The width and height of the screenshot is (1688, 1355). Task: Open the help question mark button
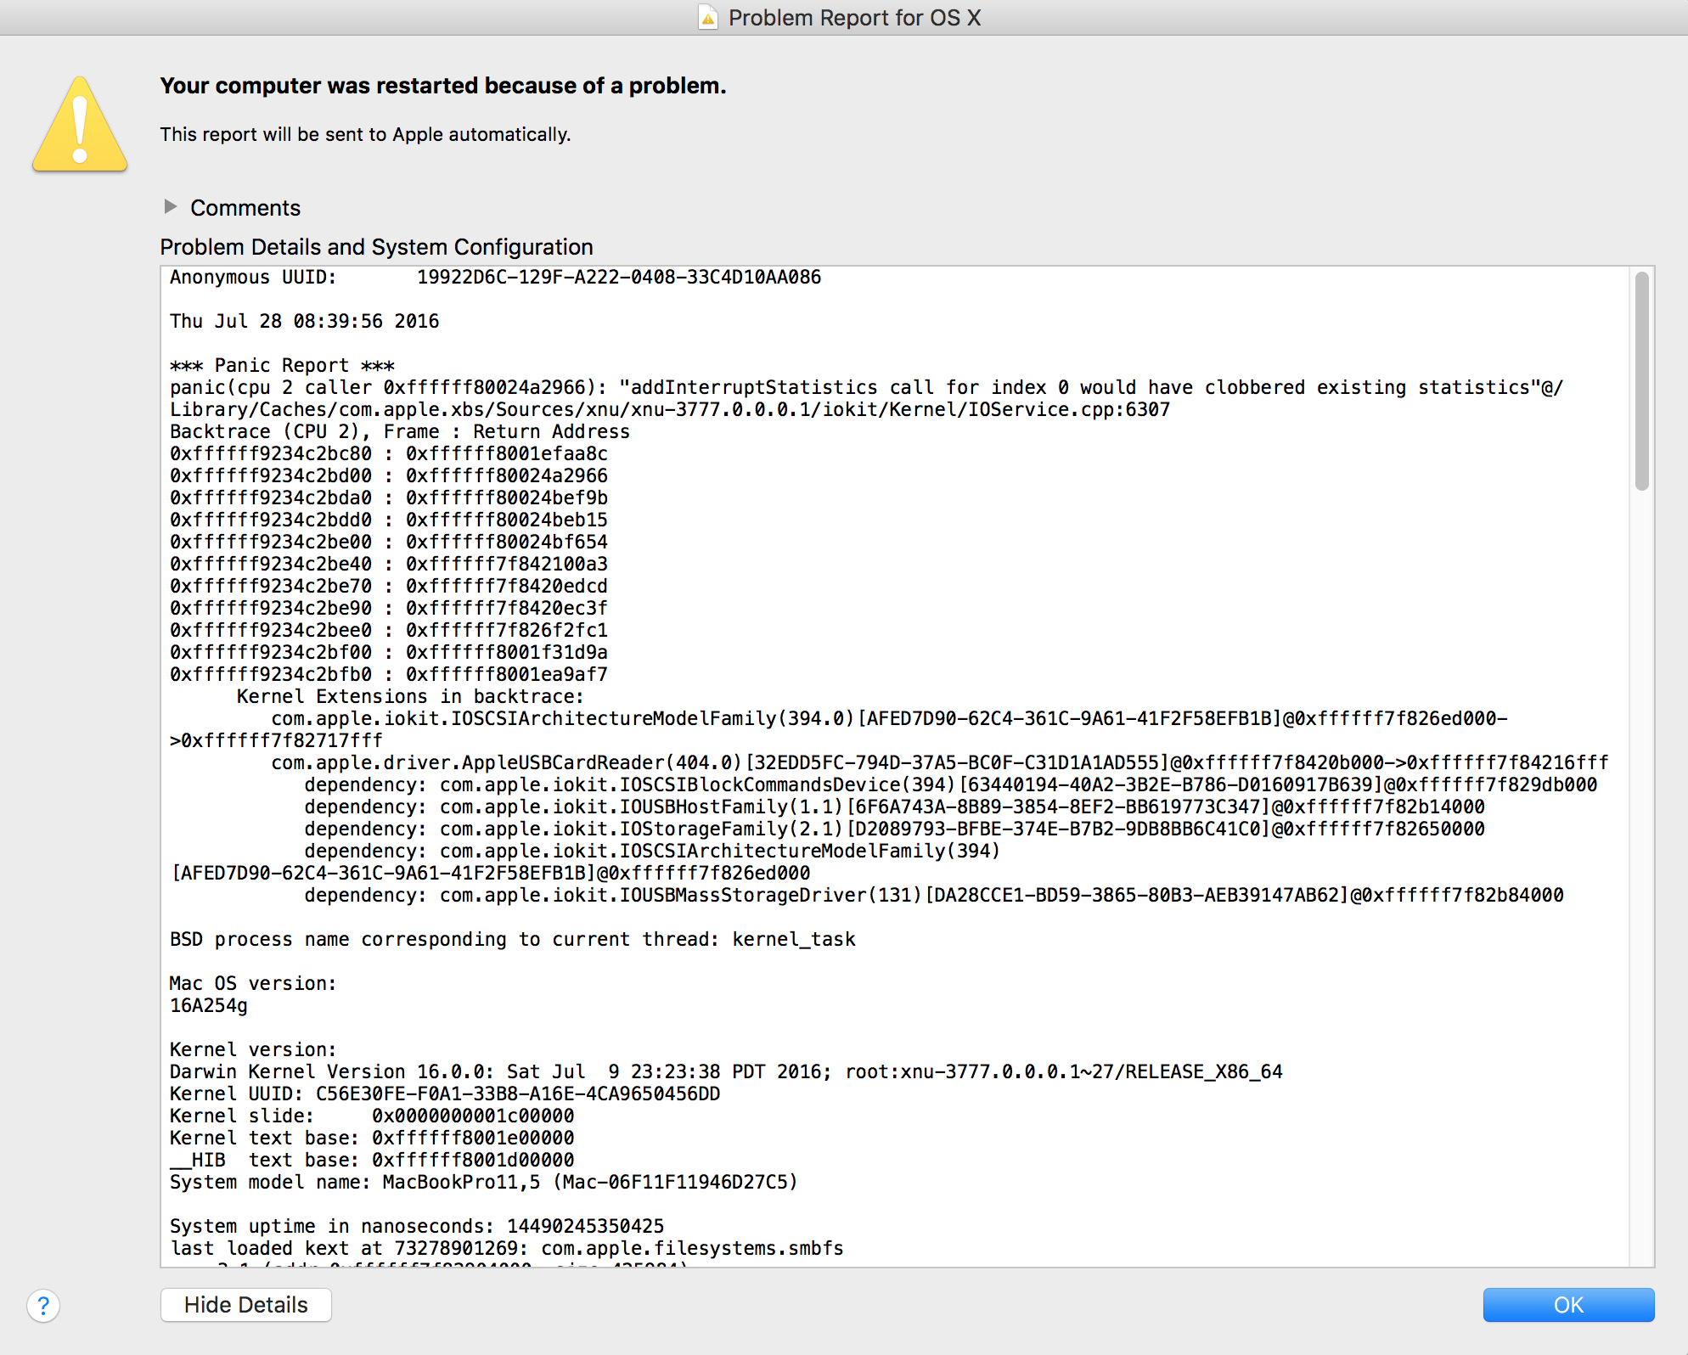point(43,1305)
